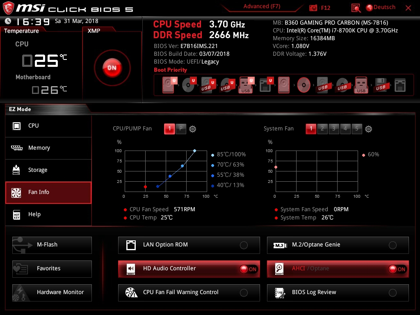The width and height of the screenshot is (420, 315).
Task: Click the Boot Priority label
Action: click(x=170, y=70)
